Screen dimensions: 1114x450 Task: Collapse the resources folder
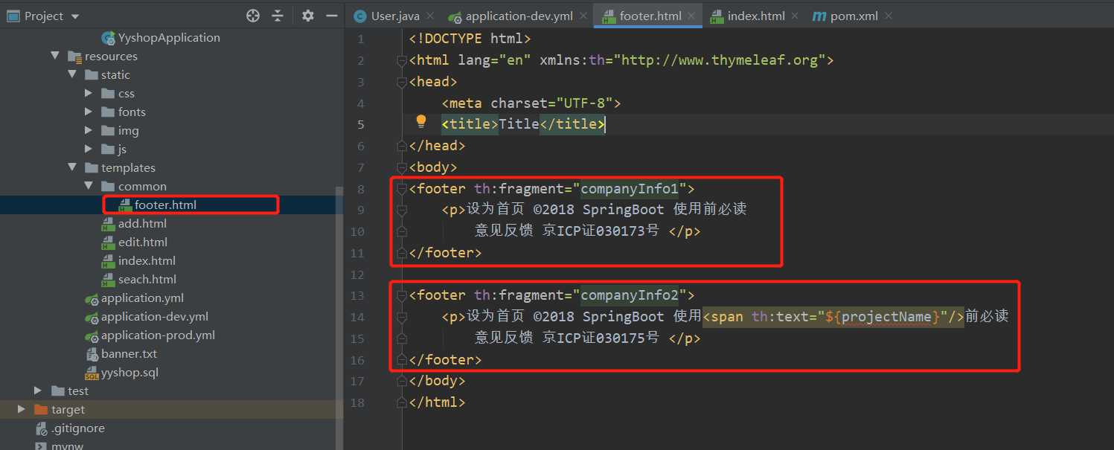click(54, 55)
